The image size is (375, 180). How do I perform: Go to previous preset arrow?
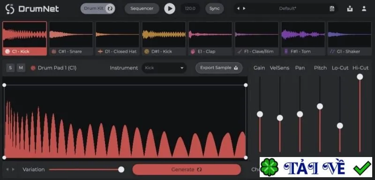pos(238,8)
